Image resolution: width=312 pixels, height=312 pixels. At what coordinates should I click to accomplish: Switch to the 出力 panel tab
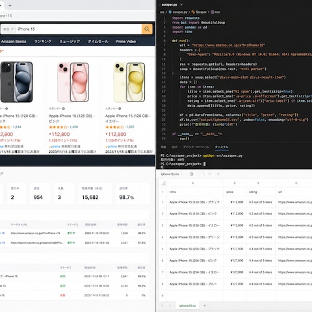[175, 147]
